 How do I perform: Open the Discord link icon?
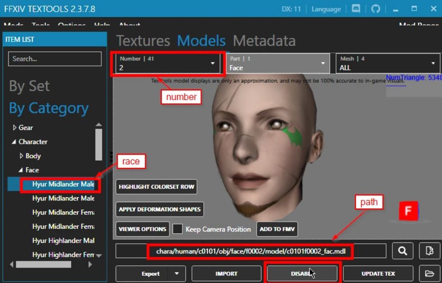(356, 9)
